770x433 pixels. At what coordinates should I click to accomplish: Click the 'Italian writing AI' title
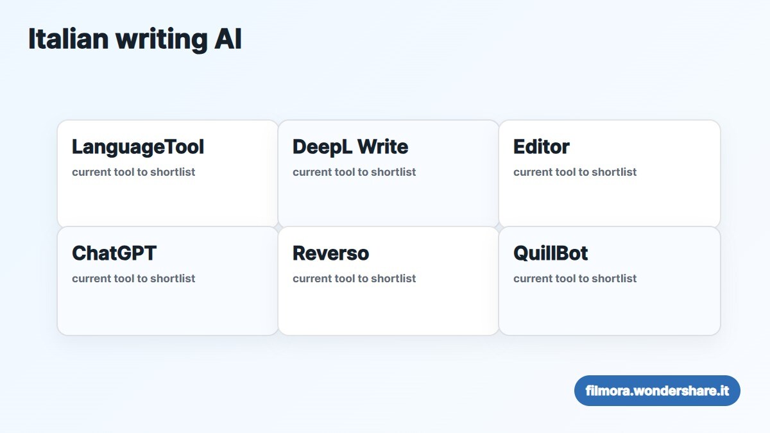tap(135, 39)
